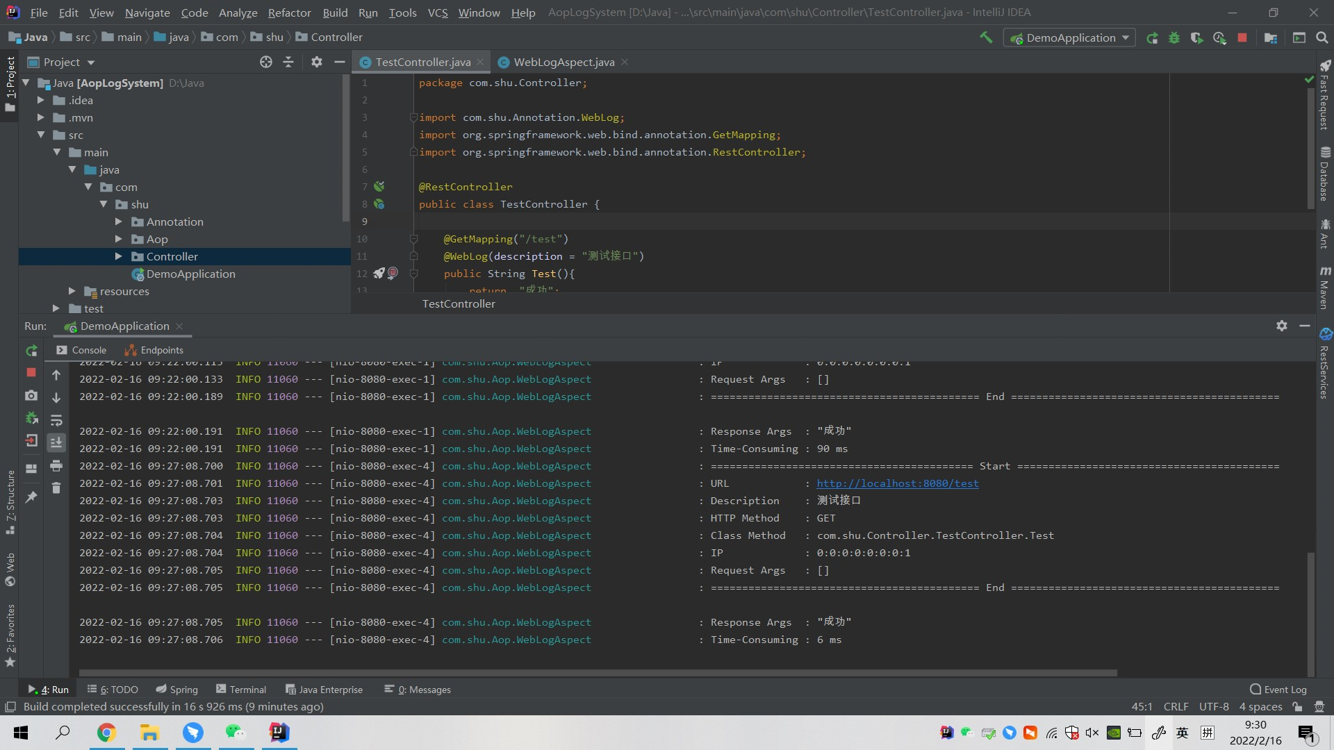
Task: Click the Down stack trace arrow
Action: click(x=56, y=397)
